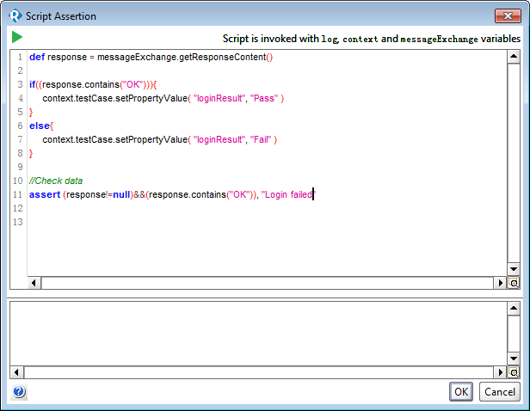Click 'null' keyword in assert line
Viewport: 530px width, 411px height.
coord(121,194)
